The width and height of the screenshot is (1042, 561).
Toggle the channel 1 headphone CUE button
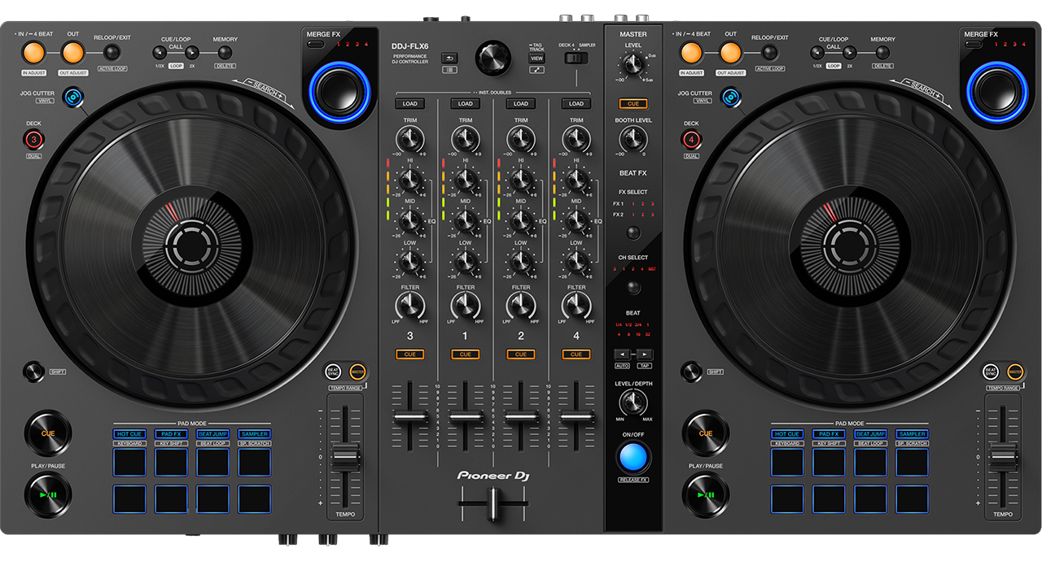tap(465, 354)
